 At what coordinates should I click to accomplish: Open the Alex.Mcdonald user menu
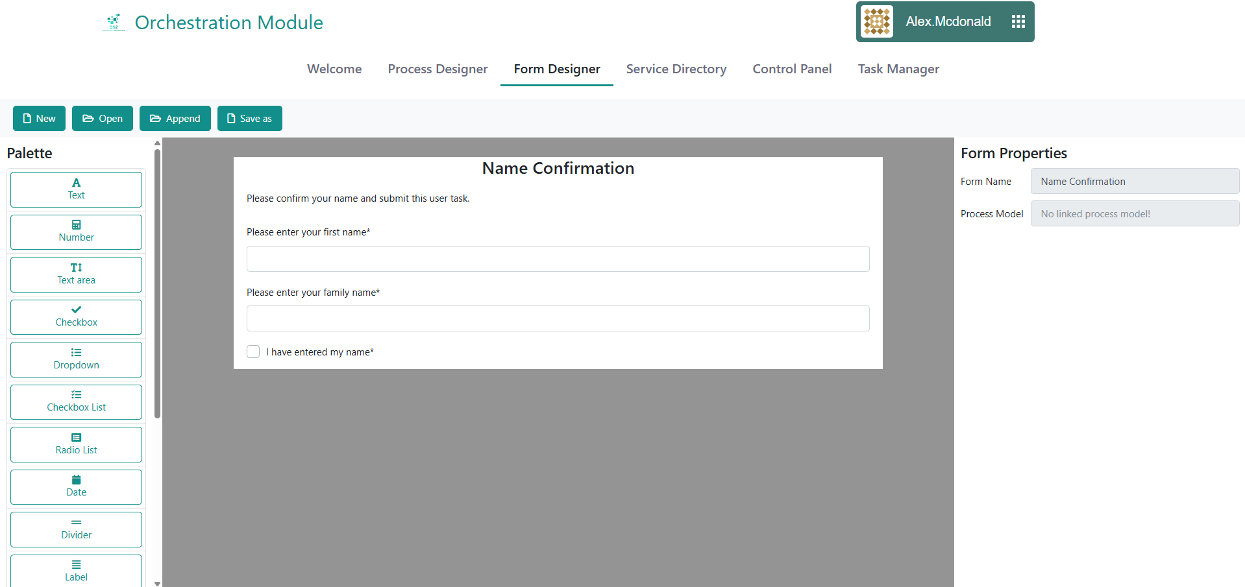[948, 22]
